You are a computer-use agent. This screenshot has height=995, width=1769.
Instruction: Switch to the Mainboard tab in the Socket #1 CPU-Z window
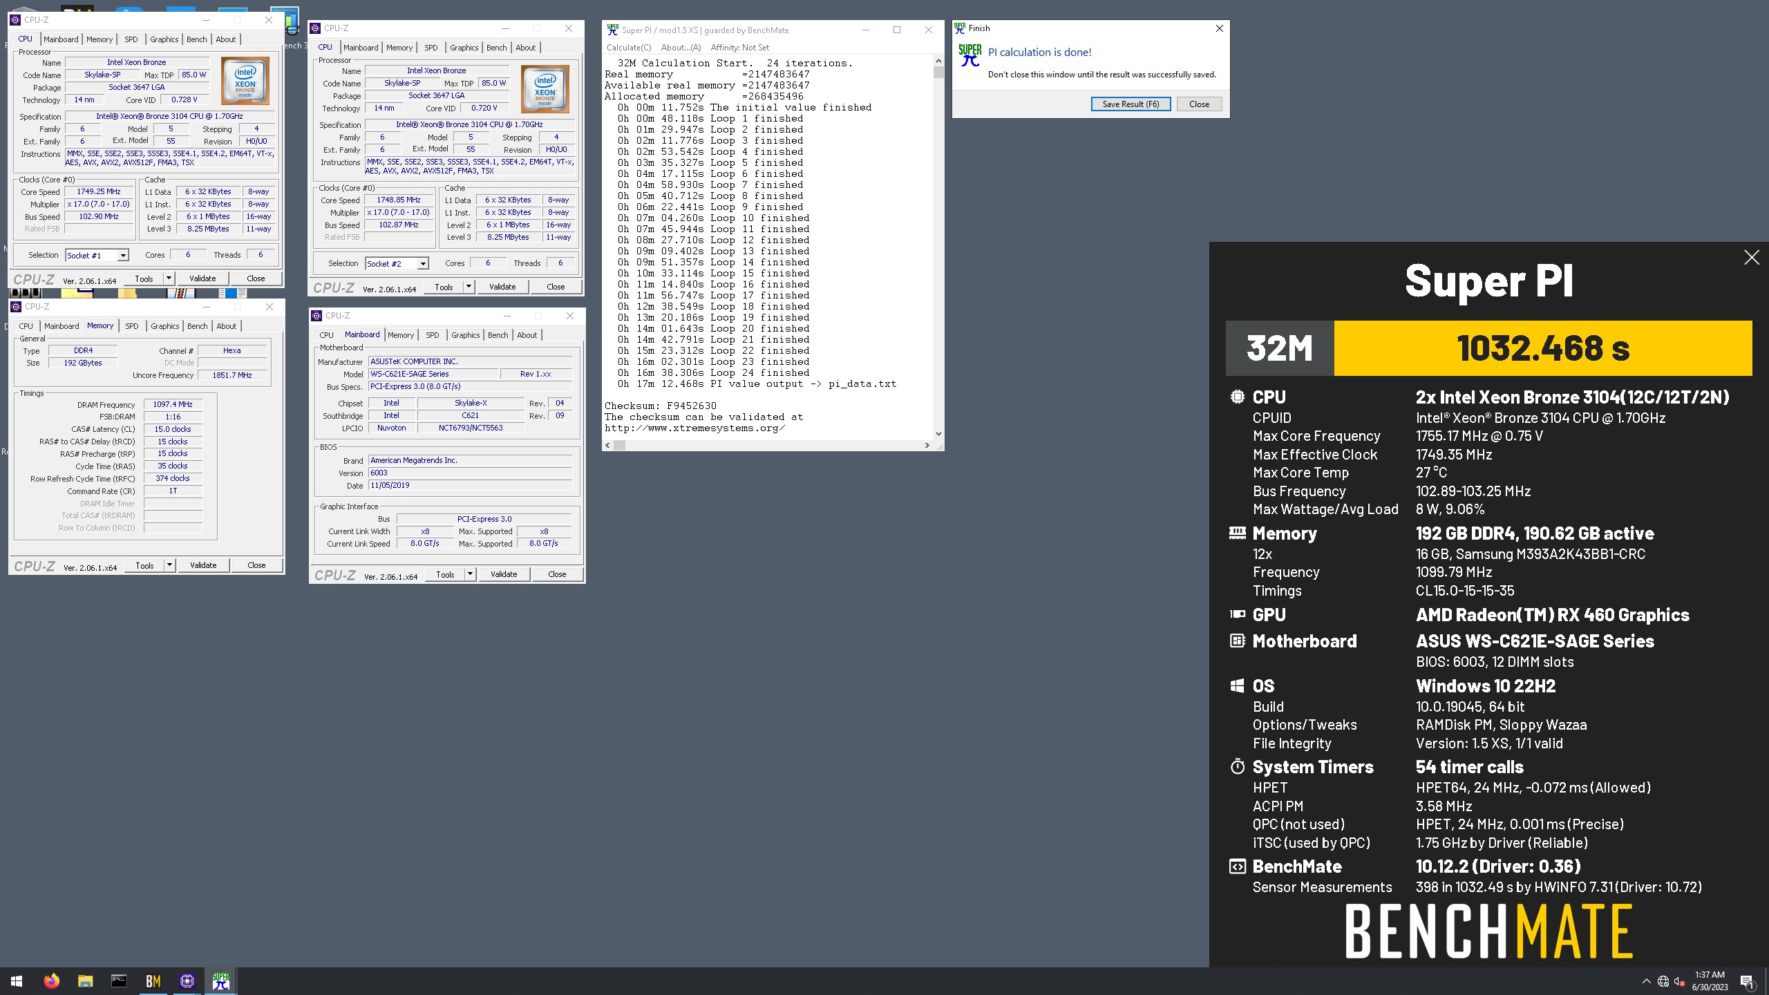(x=61, y=39)
